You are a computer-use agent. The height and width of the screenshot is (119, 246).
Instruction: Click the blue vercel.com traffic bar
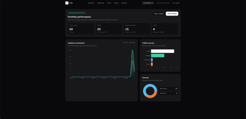(152, 60)
